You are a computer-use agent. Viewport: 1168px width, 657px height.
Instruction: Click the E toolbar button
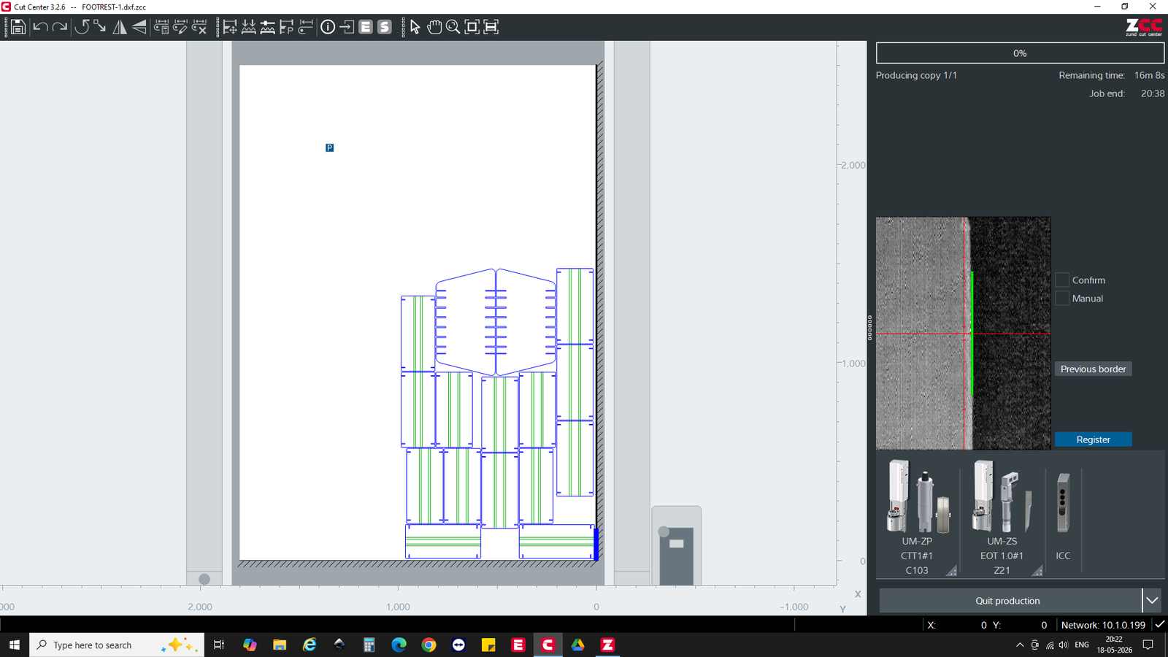point(366,27)
